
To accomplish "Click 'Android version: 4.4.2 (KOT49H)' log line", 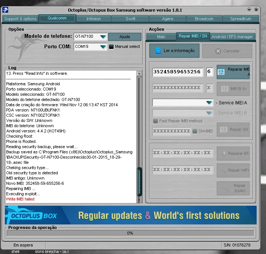I will click(x=36, y=131).
